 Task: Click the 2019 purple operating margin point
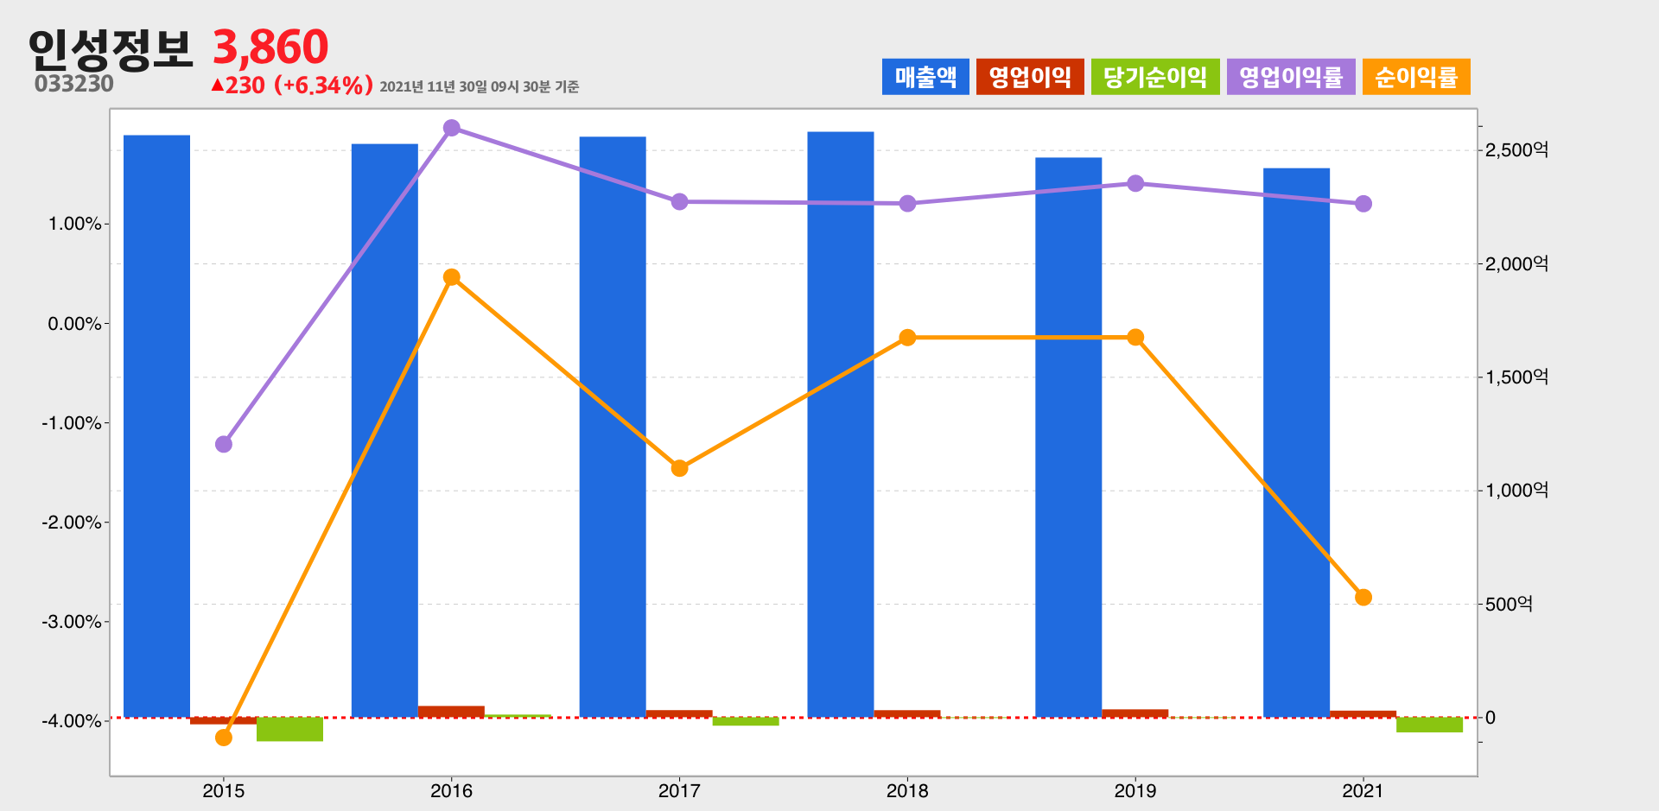click(1135, 183)
